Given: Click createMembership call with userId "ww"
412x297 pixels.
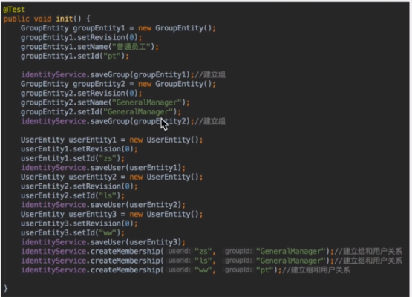Looking at the screenshot, I should pos(186,270).
